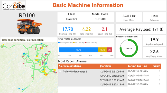
Task: Select the red 8.7% down time bar segment
Action: pyautogui.click(x=109, y=50)
